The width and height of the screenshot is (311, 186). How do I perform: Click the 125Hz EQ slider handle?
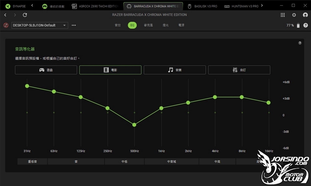[x=81, y=97]
